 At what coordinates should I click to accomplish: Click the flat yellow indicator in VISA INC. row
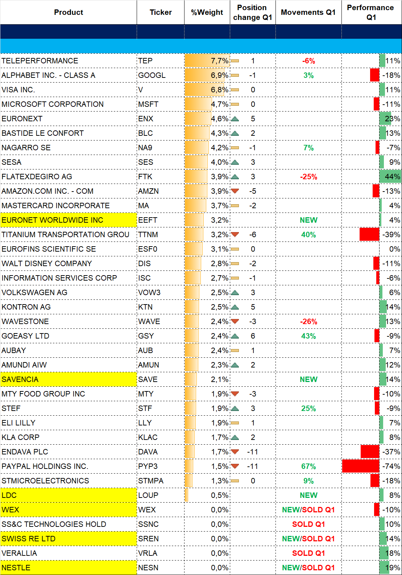(x=235, y=90)
